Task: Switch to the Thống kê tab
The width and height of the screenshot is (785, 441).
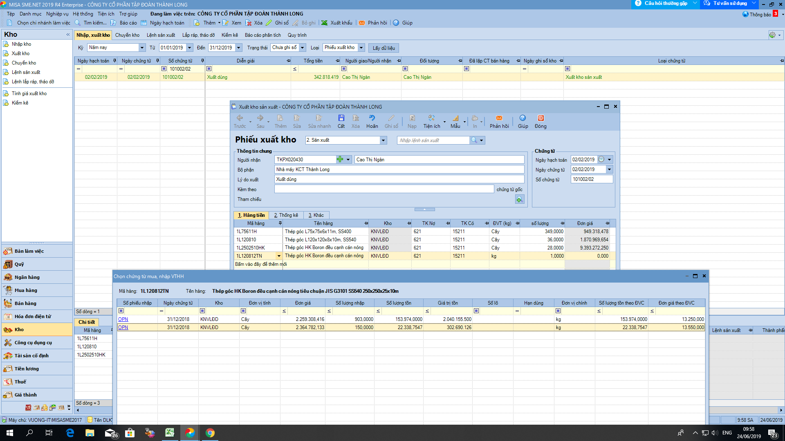Action: 286,215
